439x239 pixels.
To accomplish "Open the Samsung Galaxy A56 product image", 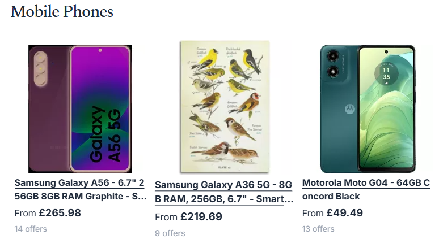I will [80, 108].
